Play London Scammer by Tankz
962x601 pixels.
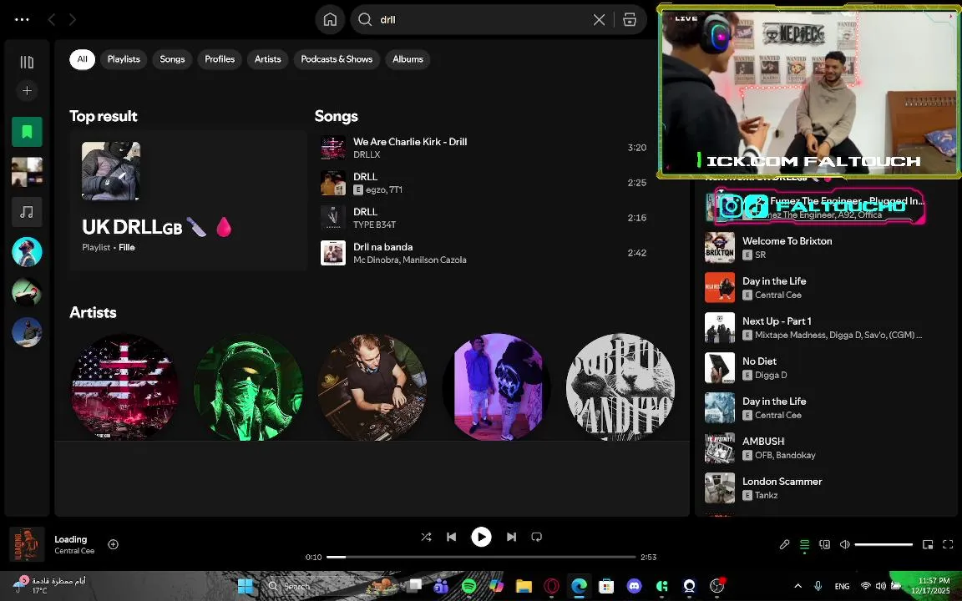click(828, 488)
